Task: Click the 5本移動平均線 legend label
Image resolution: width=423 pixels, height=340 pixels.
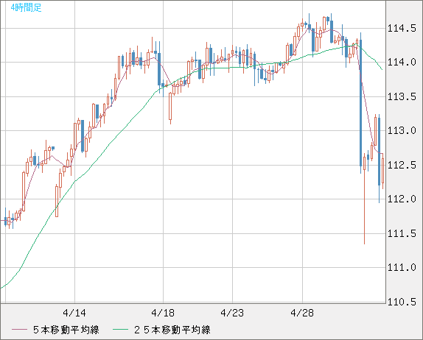Action: [66, 330]
